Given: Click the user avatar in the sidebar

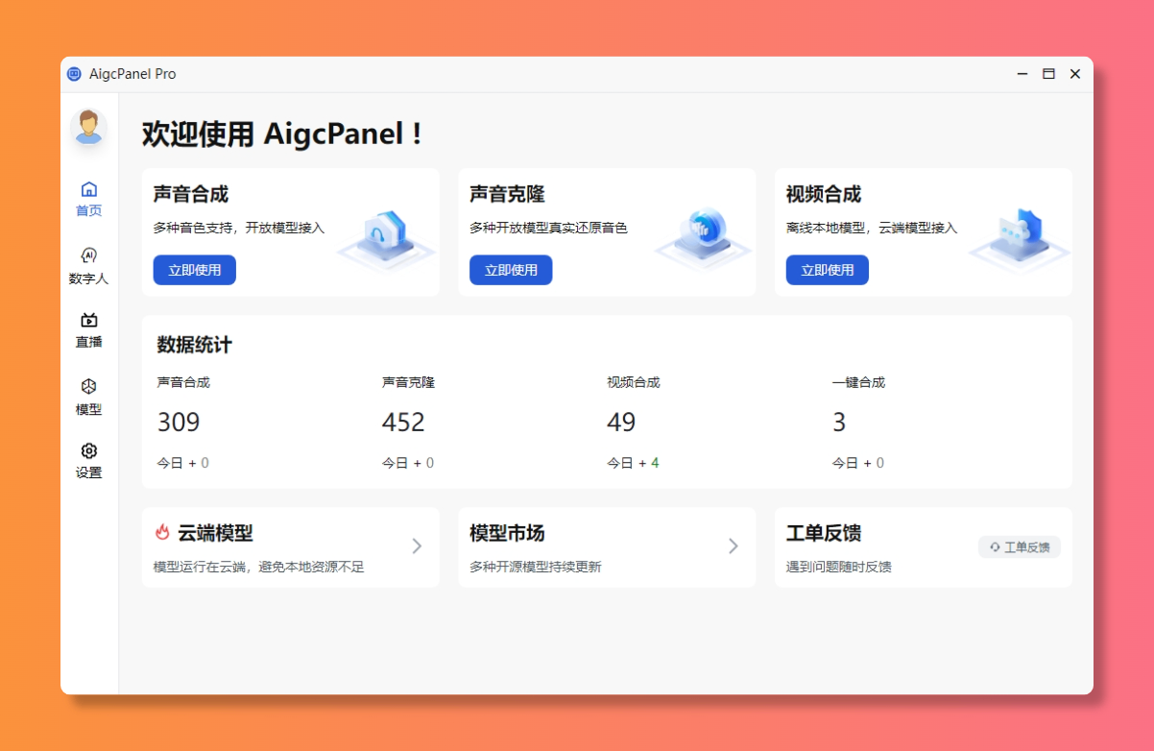Looking at the screenshot, I should pyautogui.click(x=88, y=128).
